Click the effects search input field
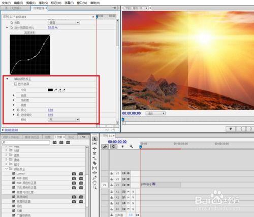Screen dimensions: 254x217 26,142
